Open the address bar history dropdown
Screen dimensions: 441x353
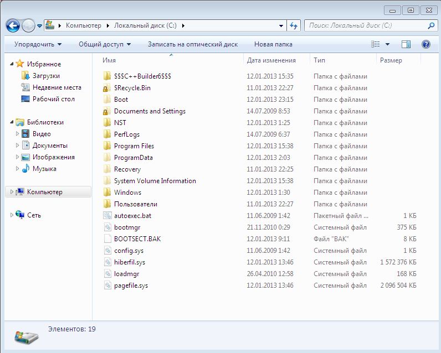(281, 26)
